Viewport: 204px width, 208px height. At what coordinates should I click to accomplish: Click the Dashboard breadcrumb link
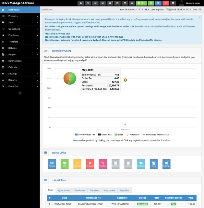47,9
